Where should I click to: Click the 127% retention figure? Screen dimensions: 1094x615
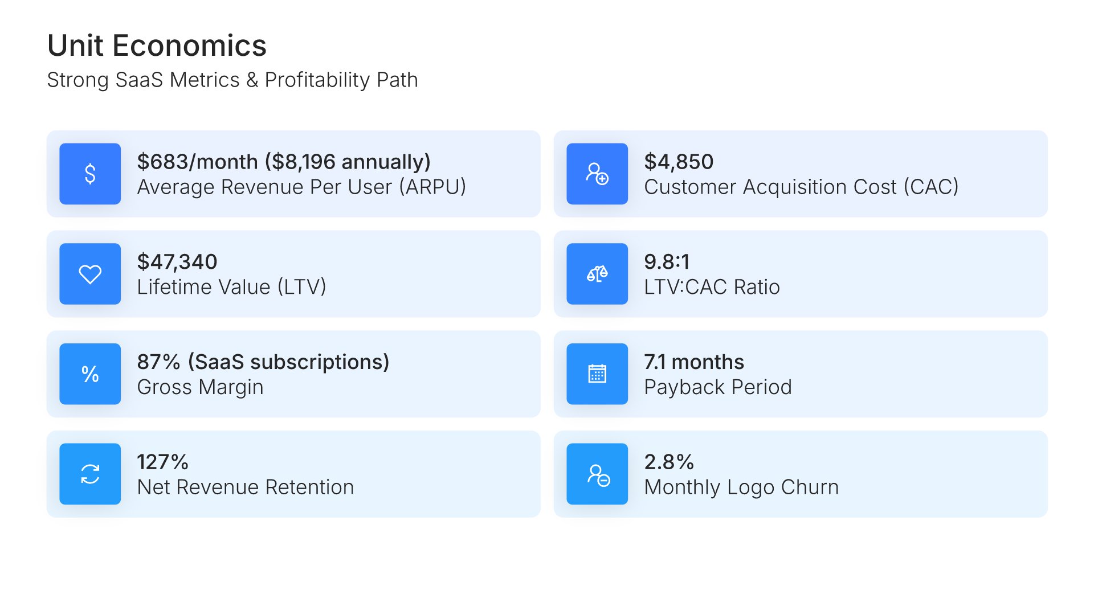pyautogui.click(x=162, y=462)
